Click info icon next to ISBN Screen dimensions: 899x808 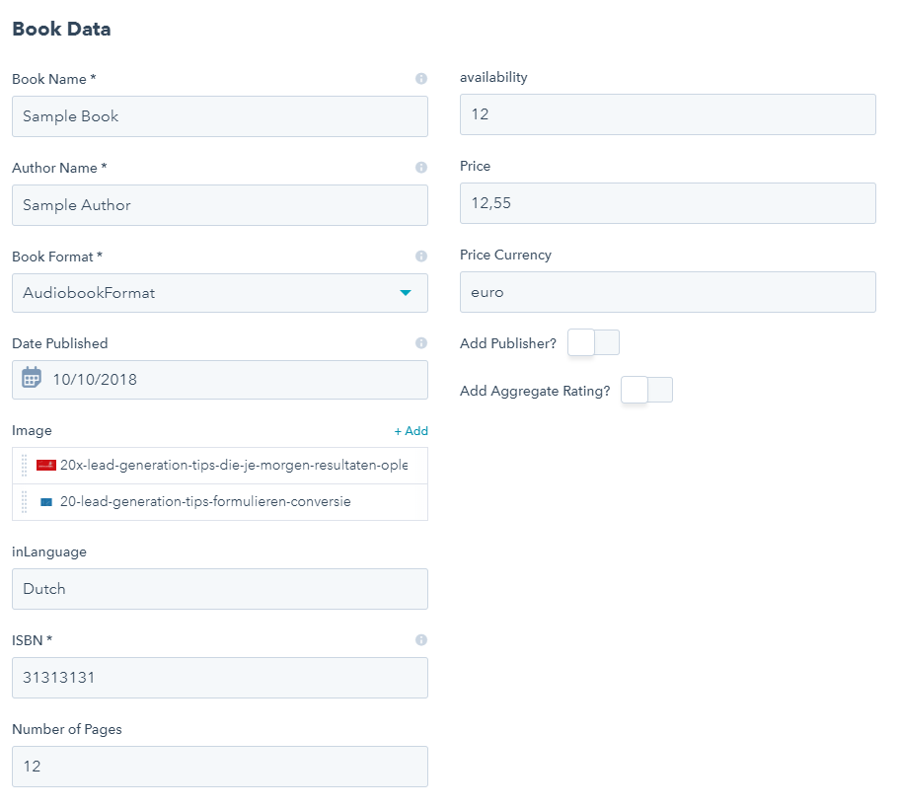click(420, 640)
